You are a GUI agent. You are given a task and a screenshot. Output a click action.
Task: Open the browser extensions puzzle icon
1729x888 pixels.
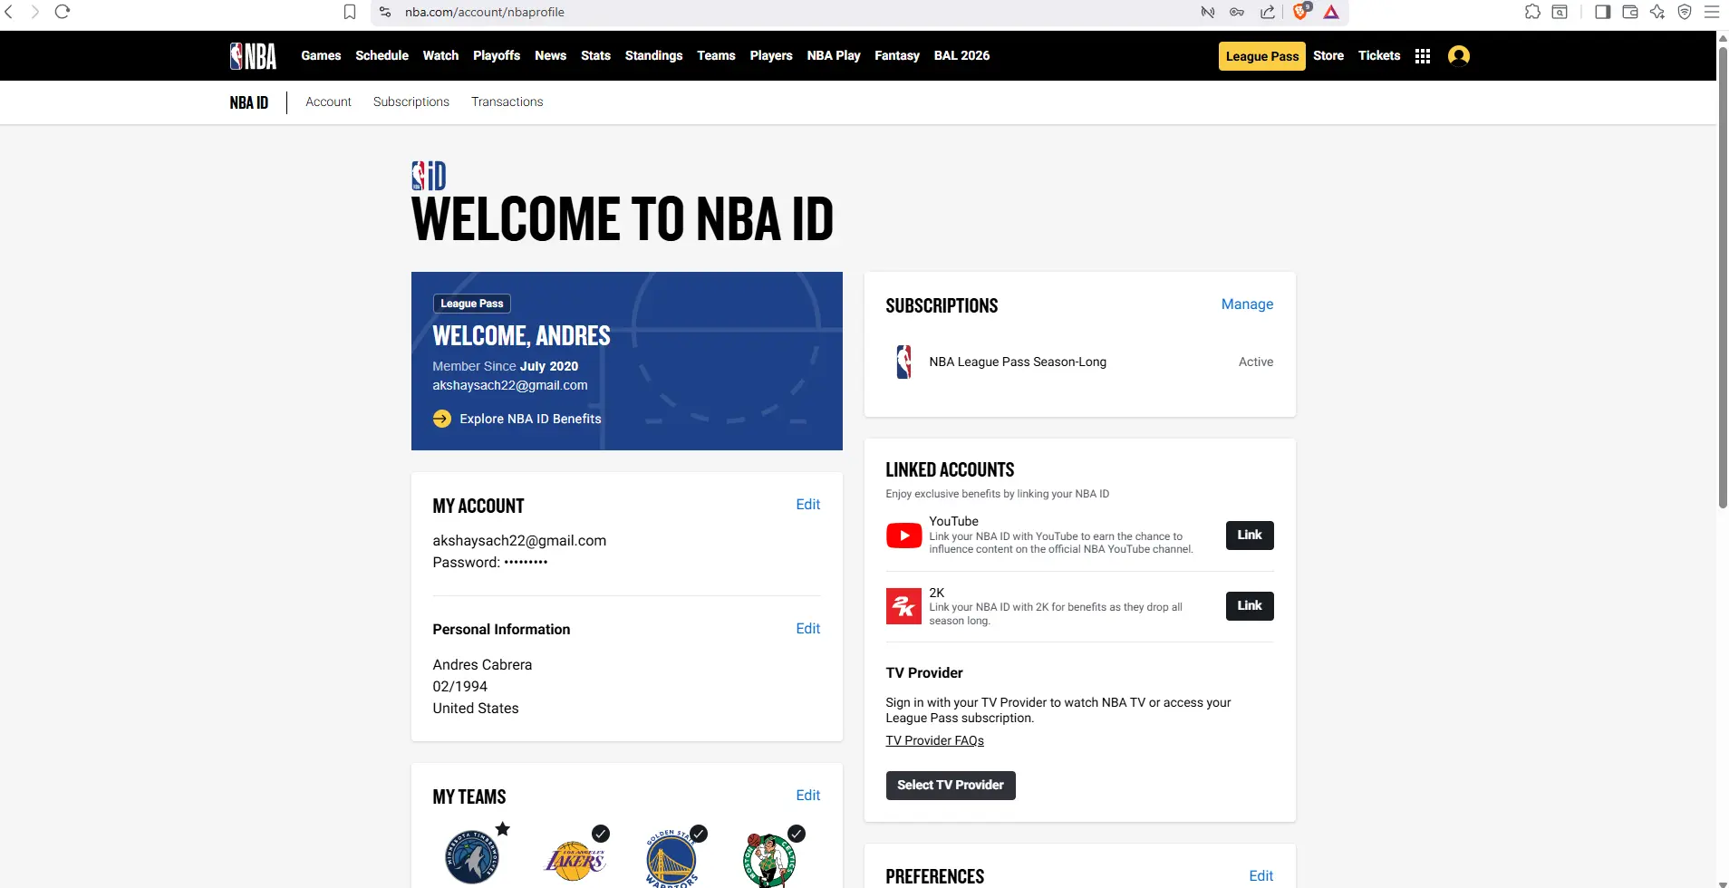pyautogui.click(x=1532, y=12)
